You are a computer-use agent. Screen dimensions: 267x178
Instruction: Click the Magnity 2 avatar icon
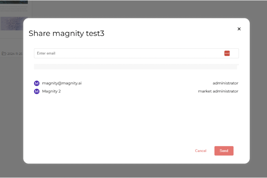point(37,91)
